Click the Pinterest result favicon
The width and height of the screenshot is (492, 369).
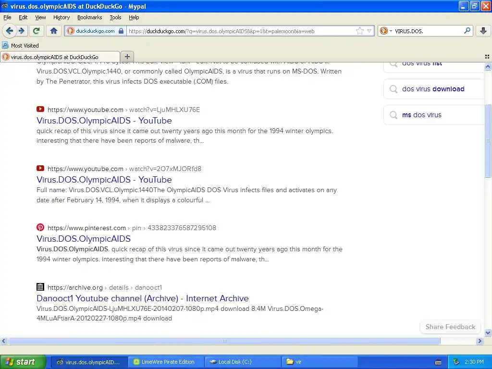[x=40, y=227]
